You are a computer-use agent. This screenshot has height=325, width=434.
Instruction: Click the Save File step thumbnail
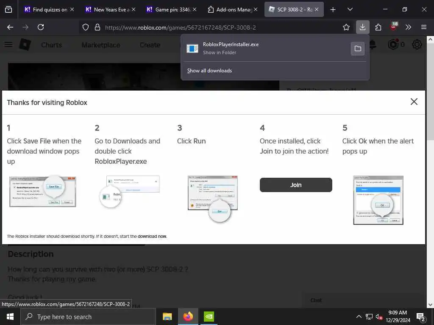click(43, 192)
